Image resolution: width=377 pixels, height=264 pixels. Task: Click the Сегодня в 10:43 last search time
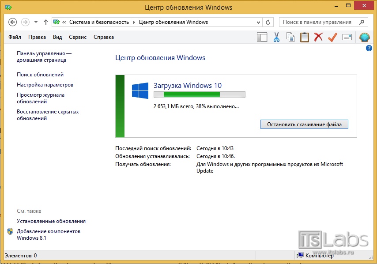pyautogui.click(x=215, y=148)
